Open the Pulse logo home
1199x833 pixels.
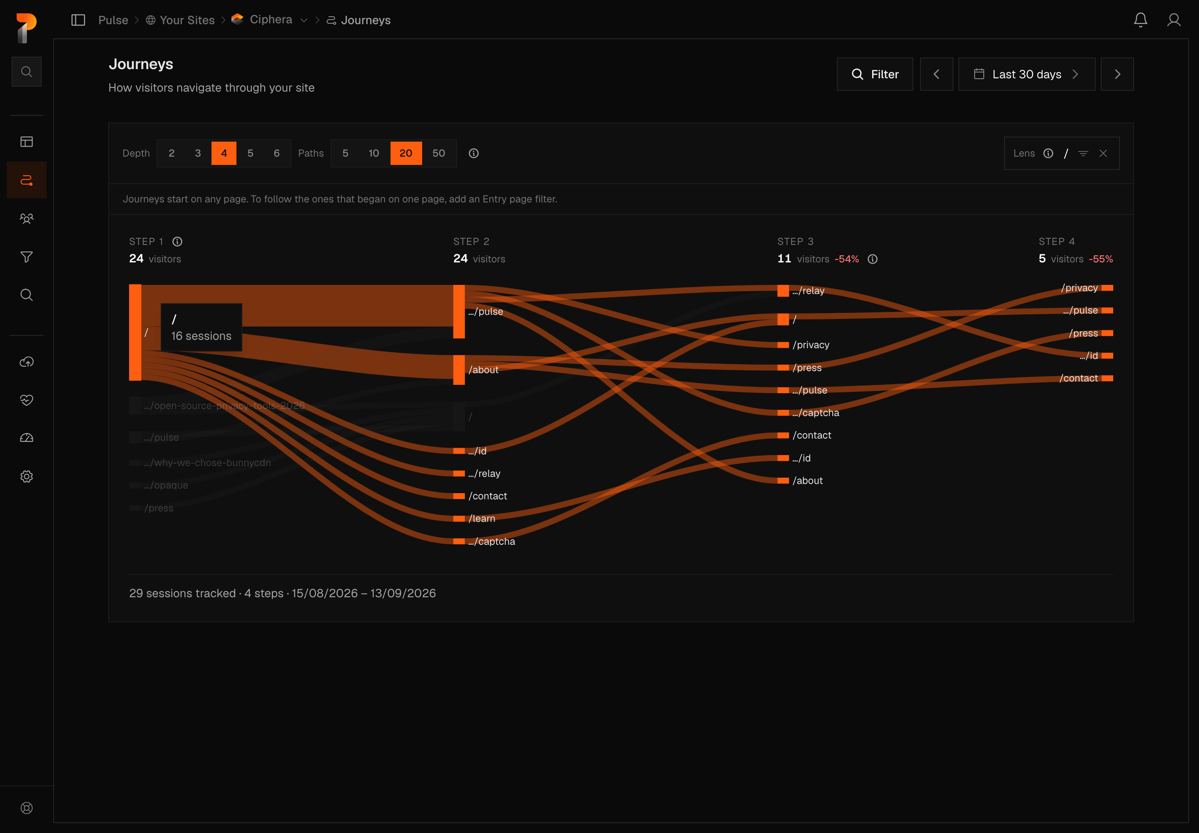tap(26, 28)
